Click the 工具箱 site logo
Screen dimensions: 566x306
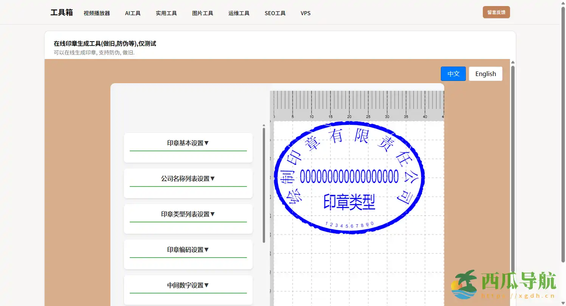point(62,12)
